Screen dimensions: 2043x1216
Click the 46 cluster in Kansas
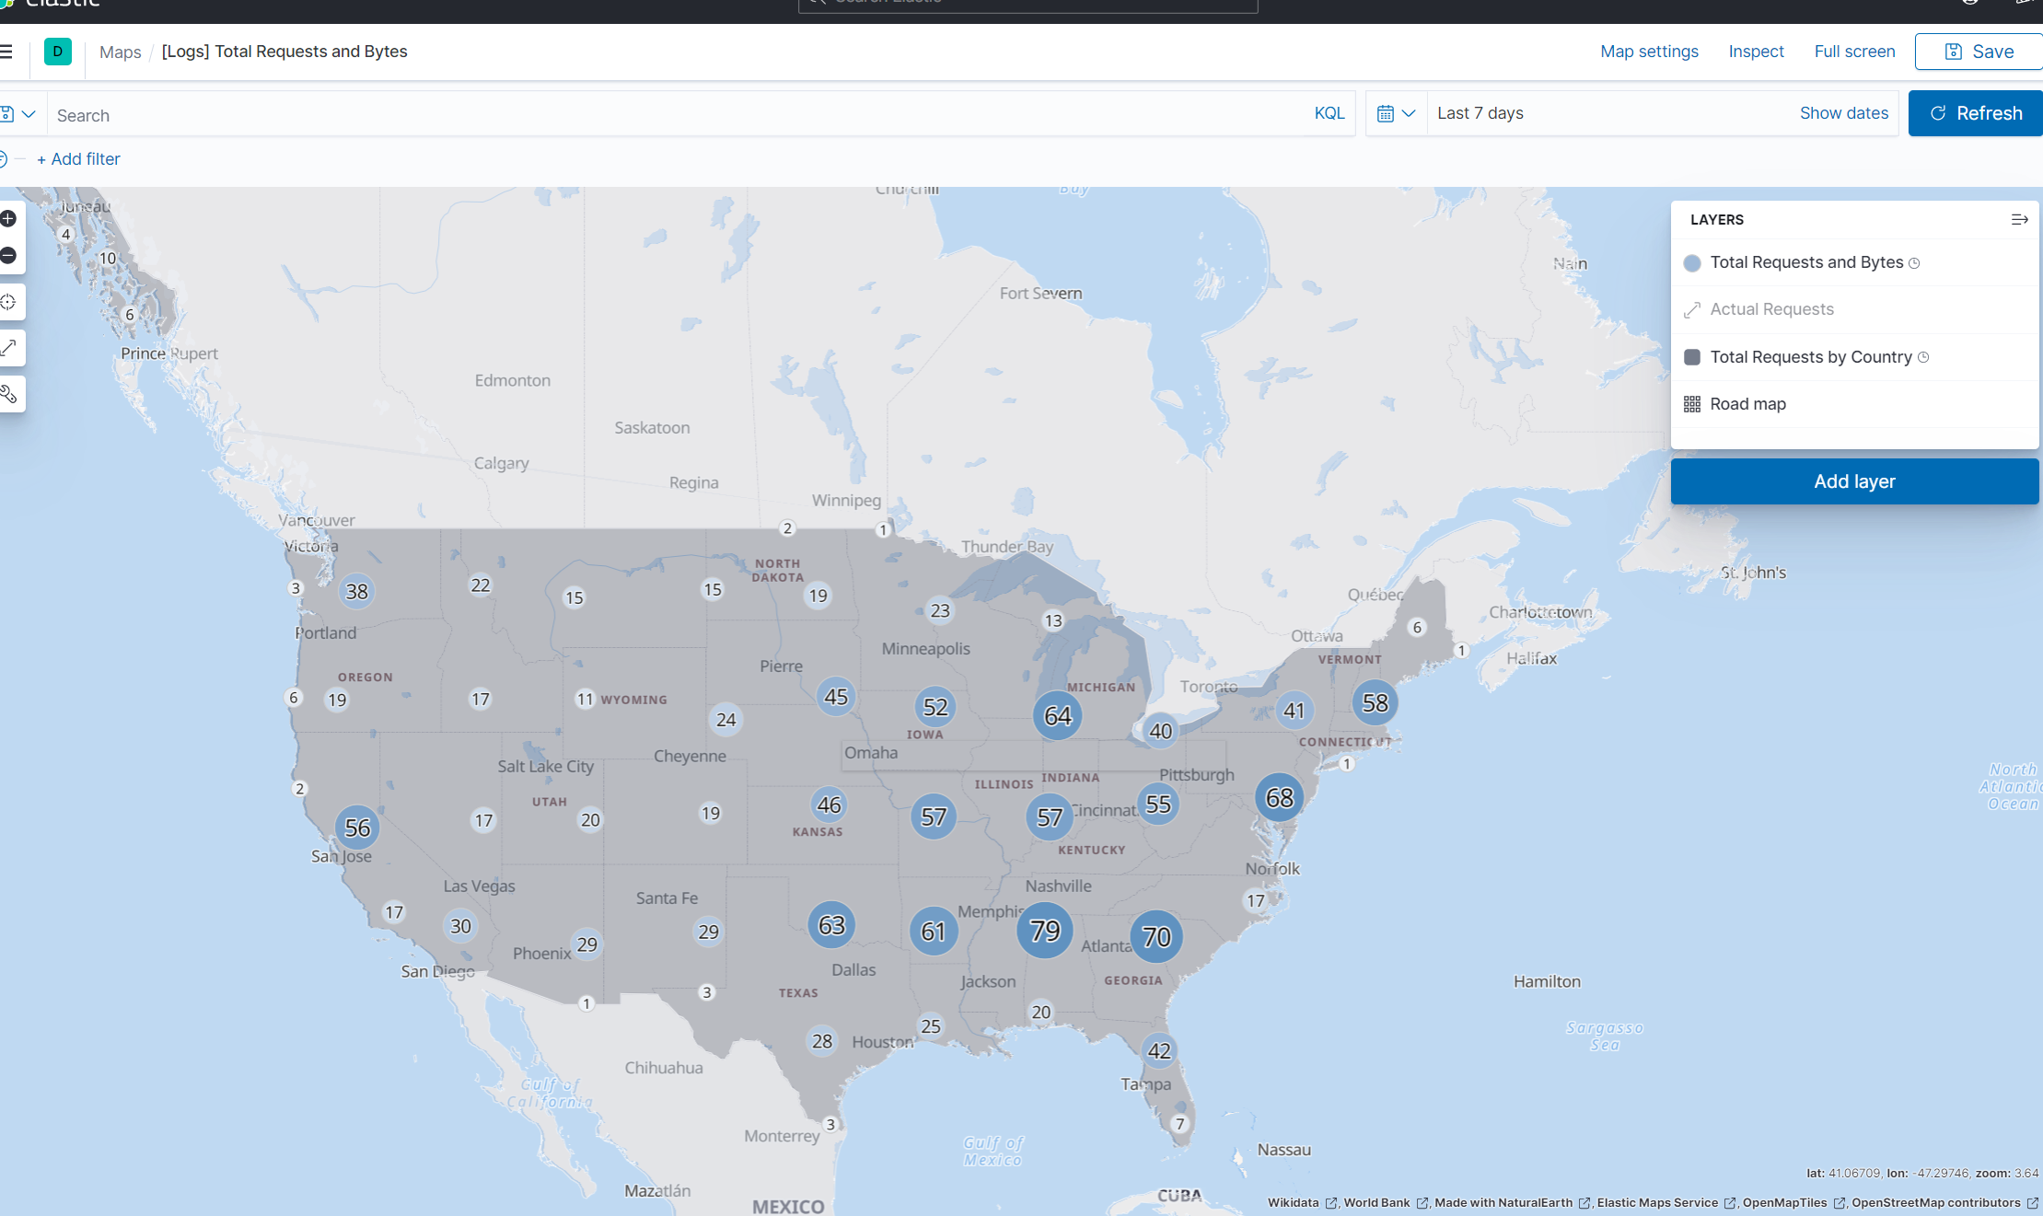pyautogui.click(x=829, y=805)
